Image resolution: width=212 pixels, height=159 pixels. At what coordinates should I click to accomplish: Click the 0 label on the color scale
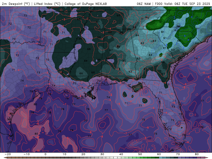tap(45, 154)
